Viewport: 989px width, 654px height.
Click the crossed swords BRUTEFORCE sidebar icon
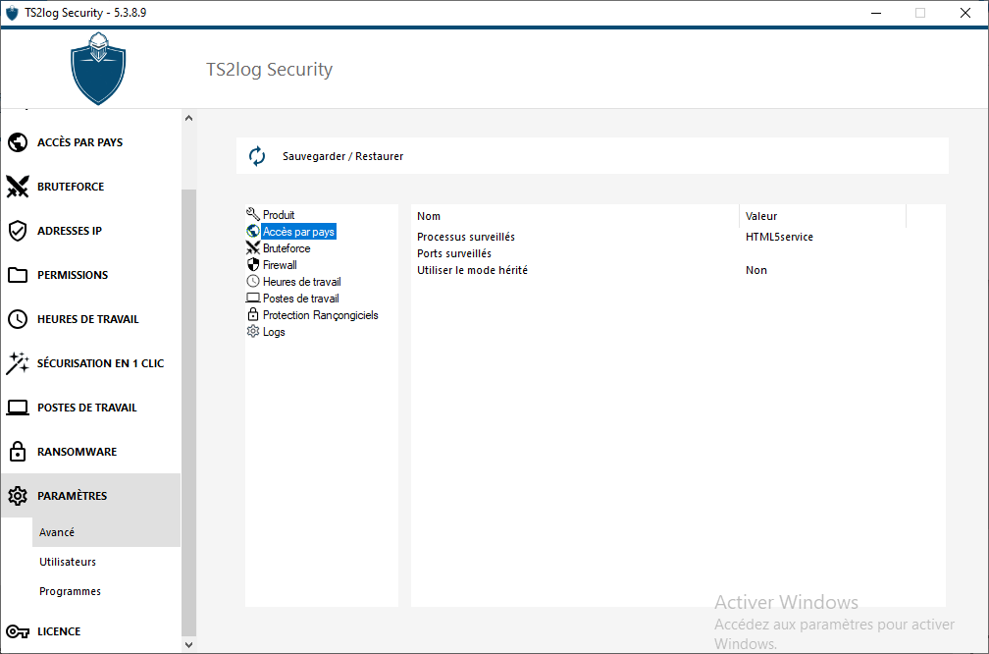click(x=18, y=187)
